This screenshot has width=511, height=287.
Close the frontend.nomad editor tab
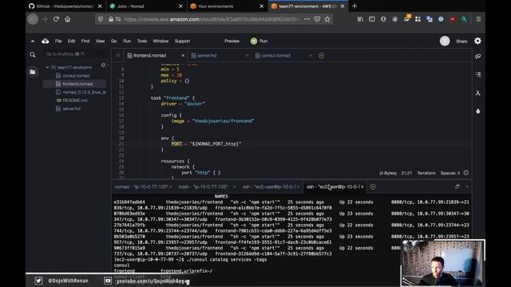(x=183, y=56)
